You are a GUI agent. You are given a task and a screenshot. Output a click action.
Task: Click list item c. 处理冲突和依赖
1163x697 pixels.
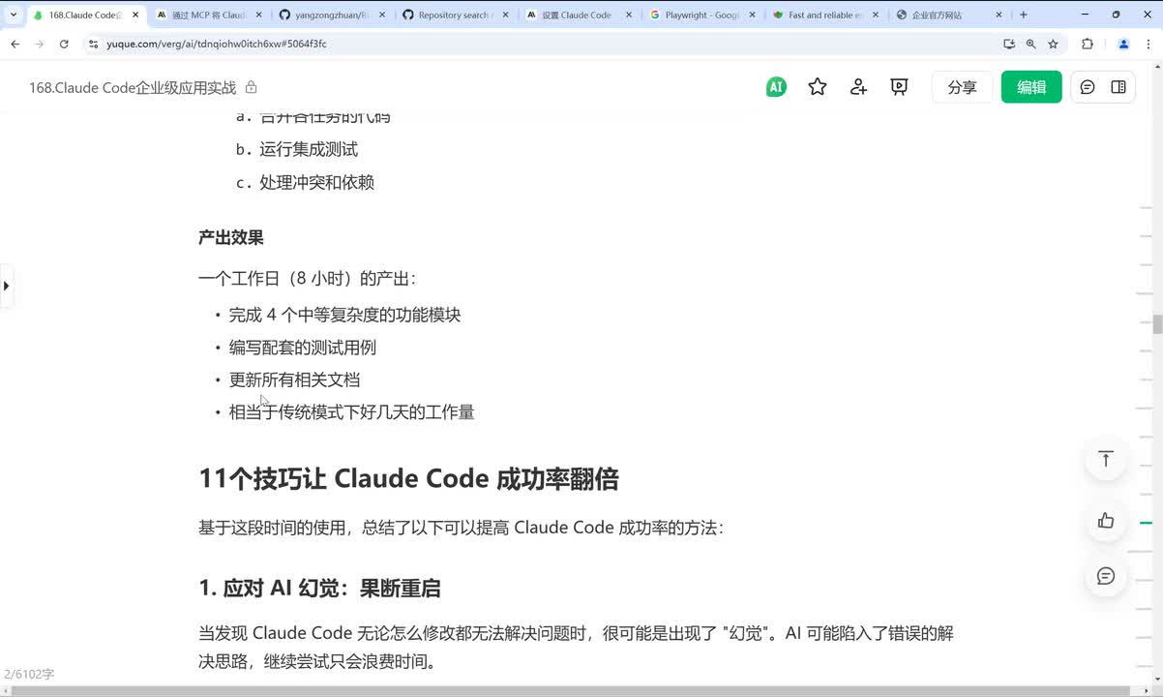point(305,182)
